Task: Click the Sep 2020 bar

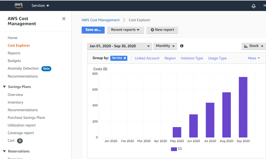Action: click(243, 107)
